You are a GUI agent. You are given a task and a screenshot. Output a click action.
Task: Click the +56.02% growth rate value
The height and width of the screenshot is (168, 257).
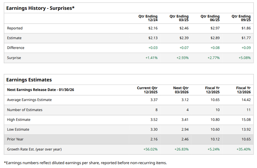[150, 149]
